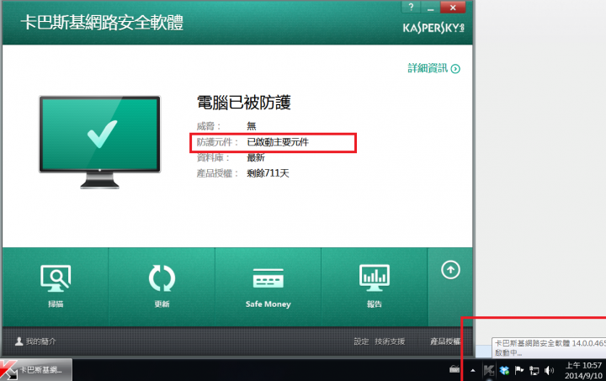Open 產品授權 (Licensing)
The image size is (606, 381).
(x=445, y=341)
